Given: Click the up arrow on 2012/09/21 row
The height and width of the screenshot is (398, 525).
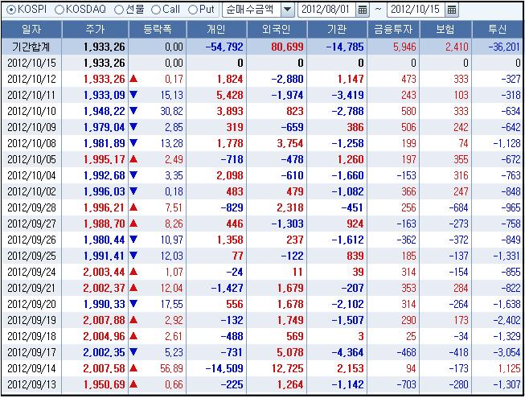Looking at the screenshot, I should click(133, 288).
